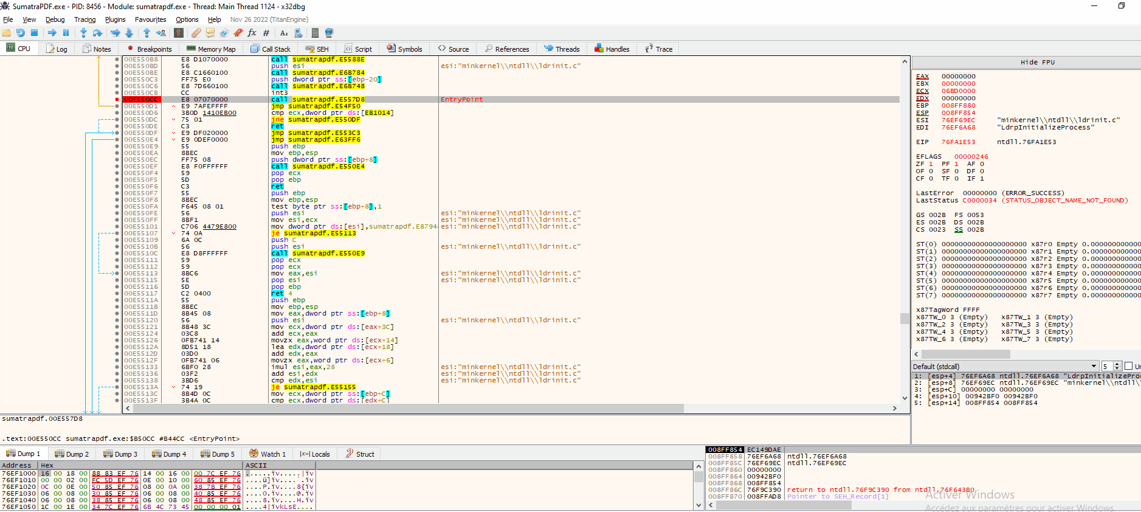The image size is (1141, 512).
Task: Switch to the Dump 2 tab
Action: point(72,454)
